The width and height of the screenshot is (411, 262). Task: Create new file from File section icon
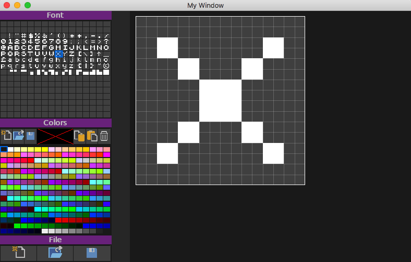point(18,253)
